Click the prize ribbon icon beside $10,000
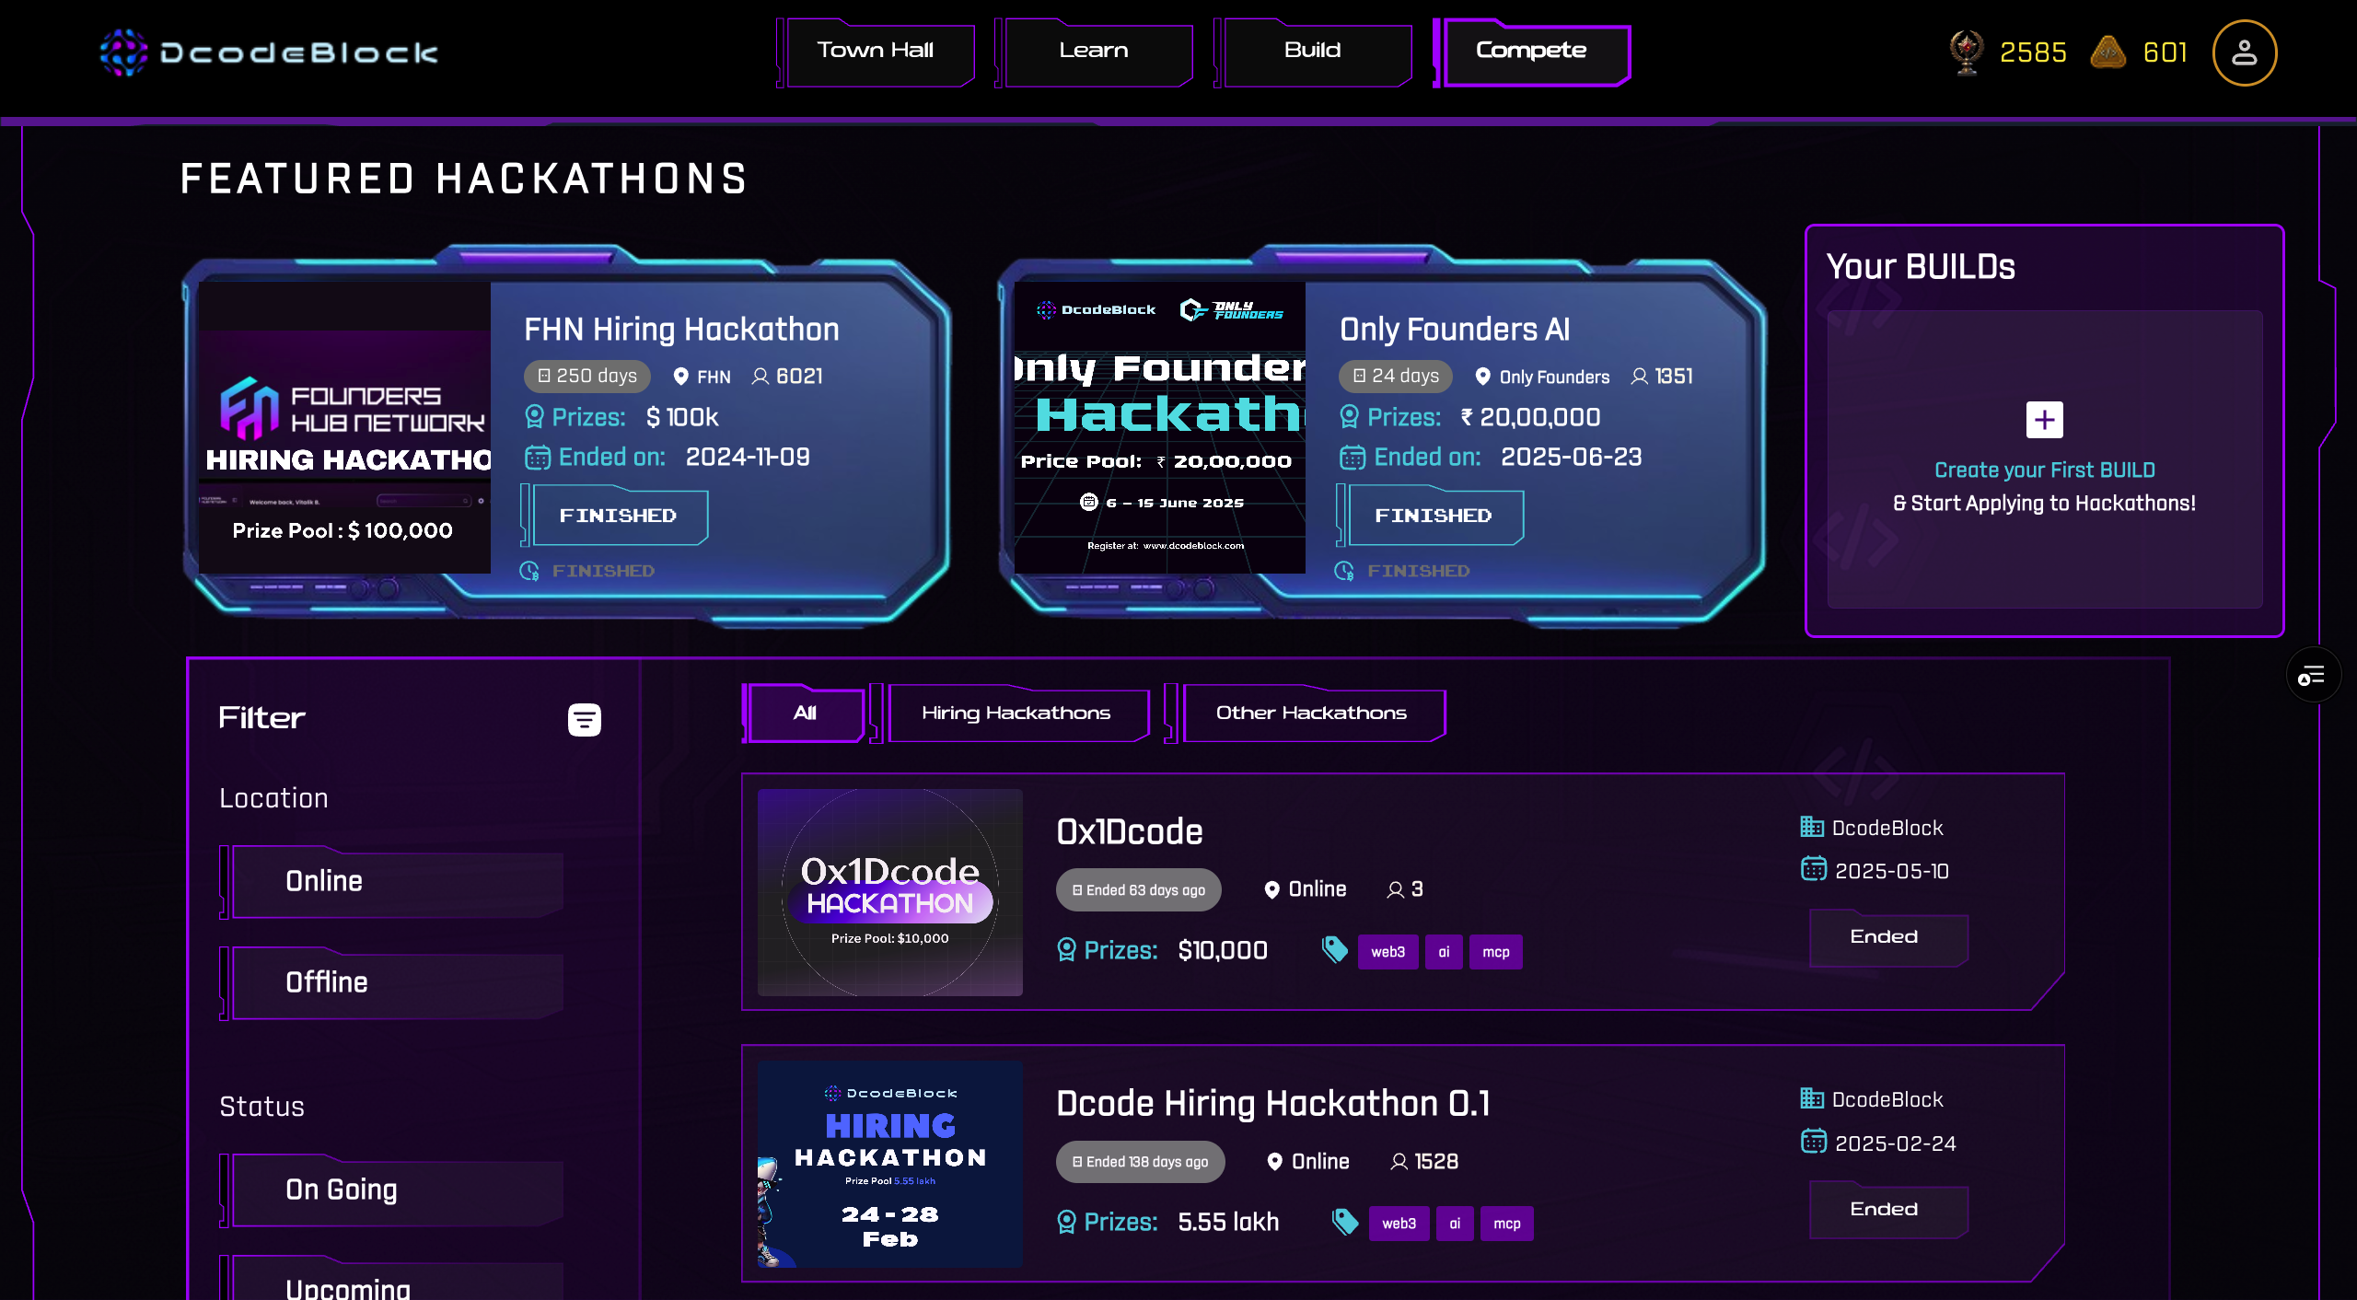This screenshot has height=1300, width=2357. [1066, 950]
